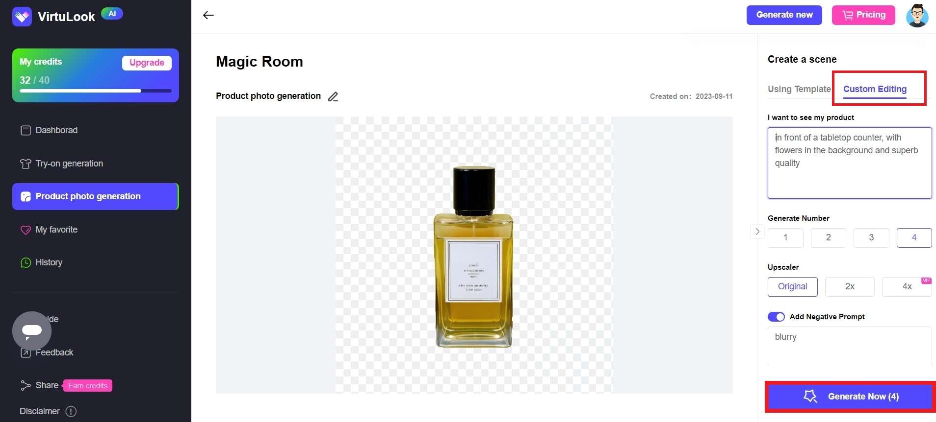Viewport: 936px width, 422px height.
Task: Open the chat support bubble
Action: [x=32, y=331]
